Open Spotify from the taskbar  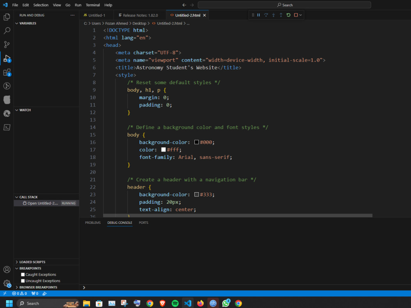coord(175,303)
